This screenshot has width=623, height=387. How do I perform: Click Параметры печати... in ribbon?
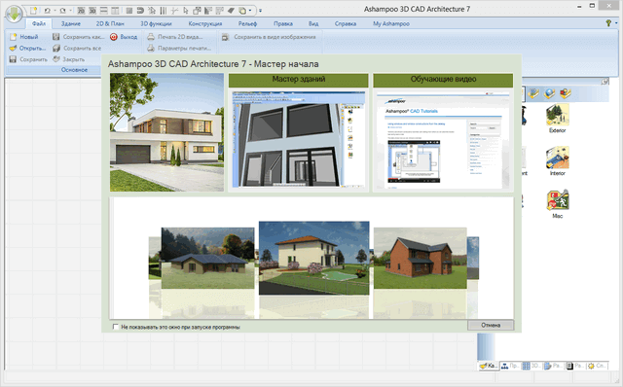179,48
